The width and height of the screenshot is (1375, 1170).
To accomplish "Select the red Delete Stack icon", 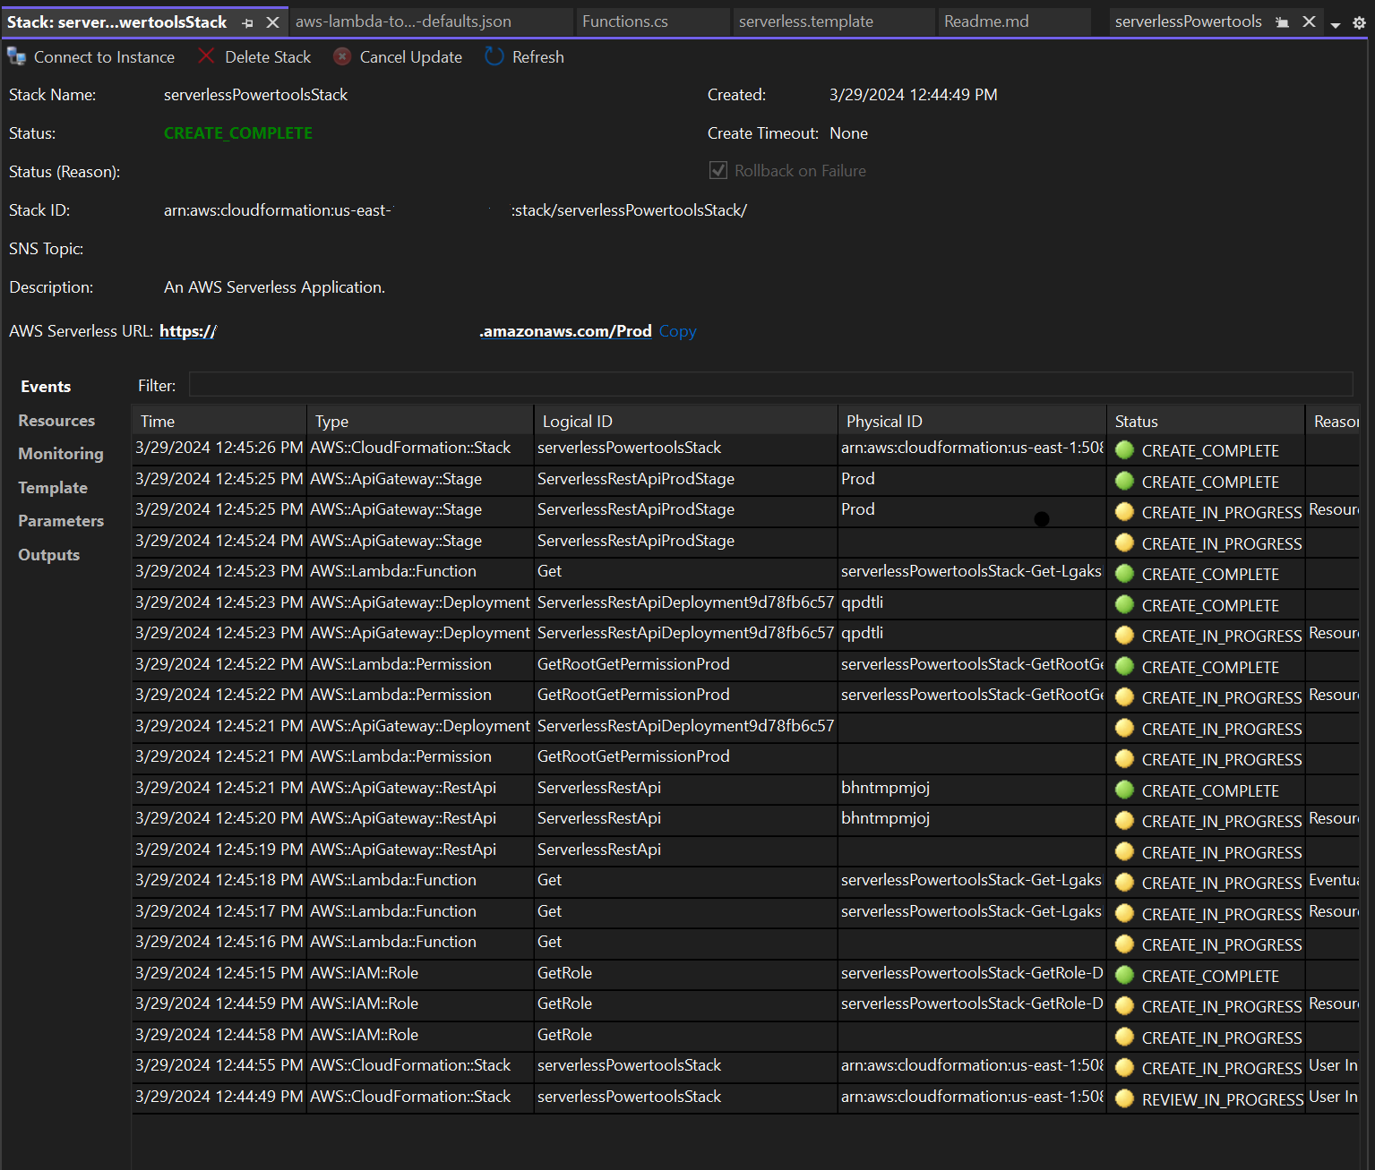I will 206,56.
